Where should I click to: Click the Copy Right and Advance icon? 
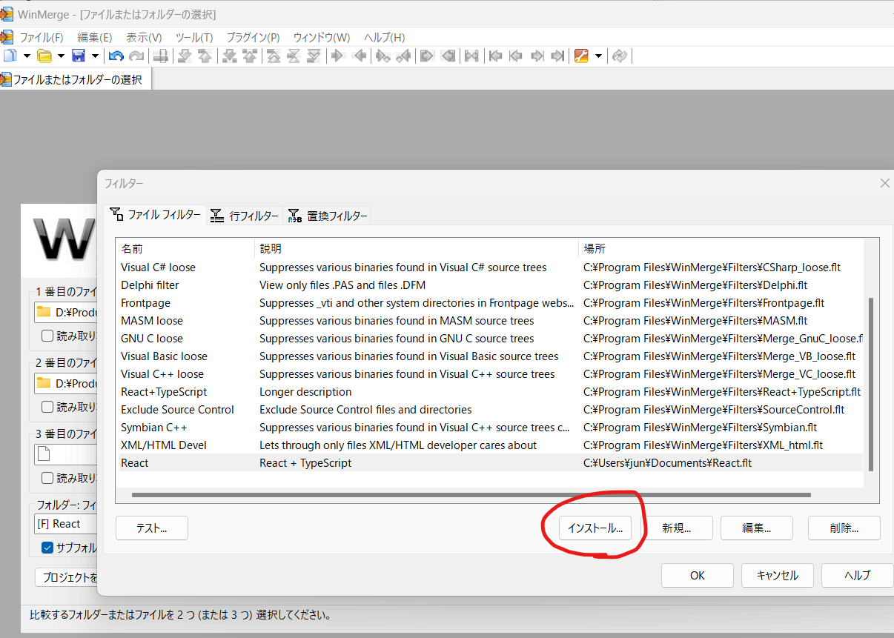point(383,56)
